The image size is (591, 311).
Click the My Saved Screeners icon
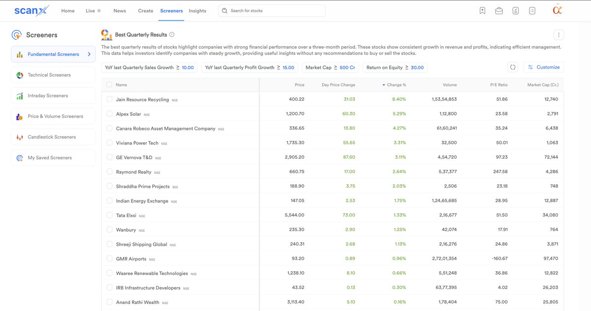[20, 158]
